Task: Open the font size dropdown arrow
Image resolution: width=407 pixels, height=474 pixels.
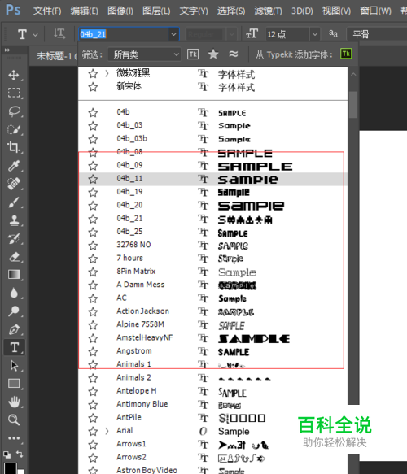Action: coord(315,34)
